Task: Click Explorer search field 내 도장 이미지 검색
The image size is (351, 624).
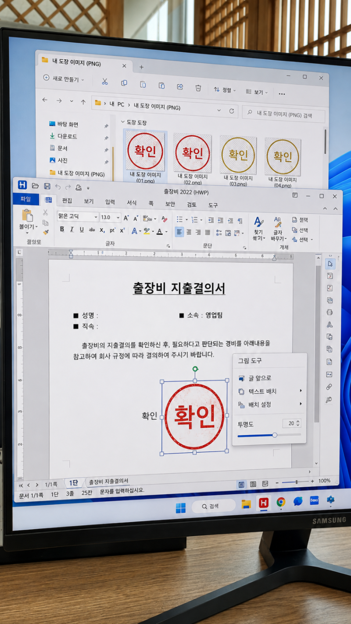Action: click(x=283, y=115)
